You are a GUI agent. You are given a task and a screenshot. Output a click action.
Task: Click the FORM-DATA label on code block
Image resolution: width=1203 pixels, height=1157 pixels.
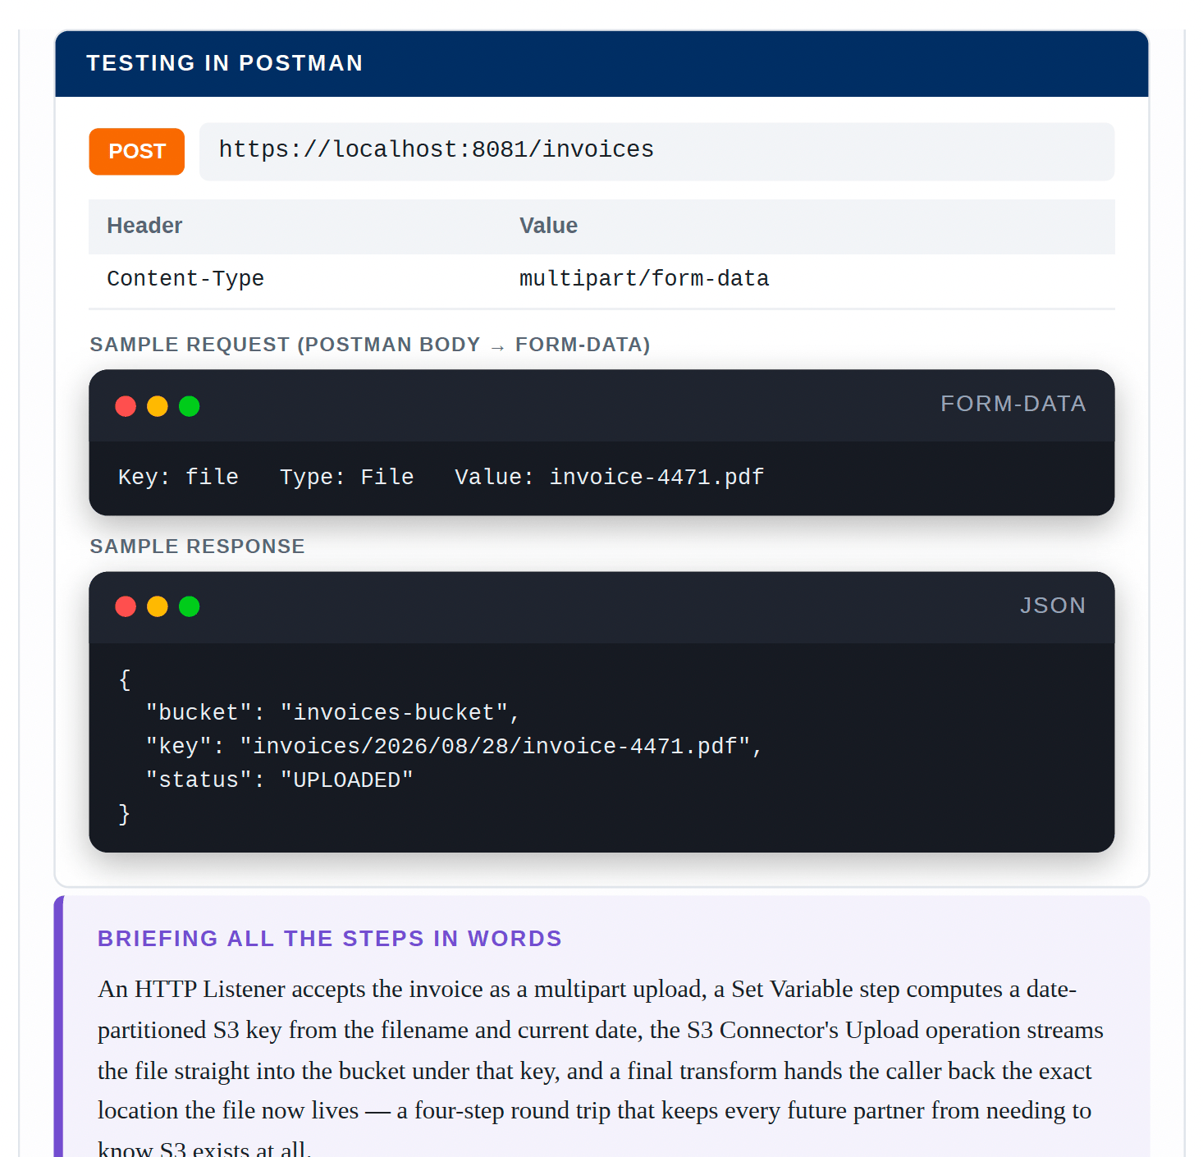coord(1013,404)
